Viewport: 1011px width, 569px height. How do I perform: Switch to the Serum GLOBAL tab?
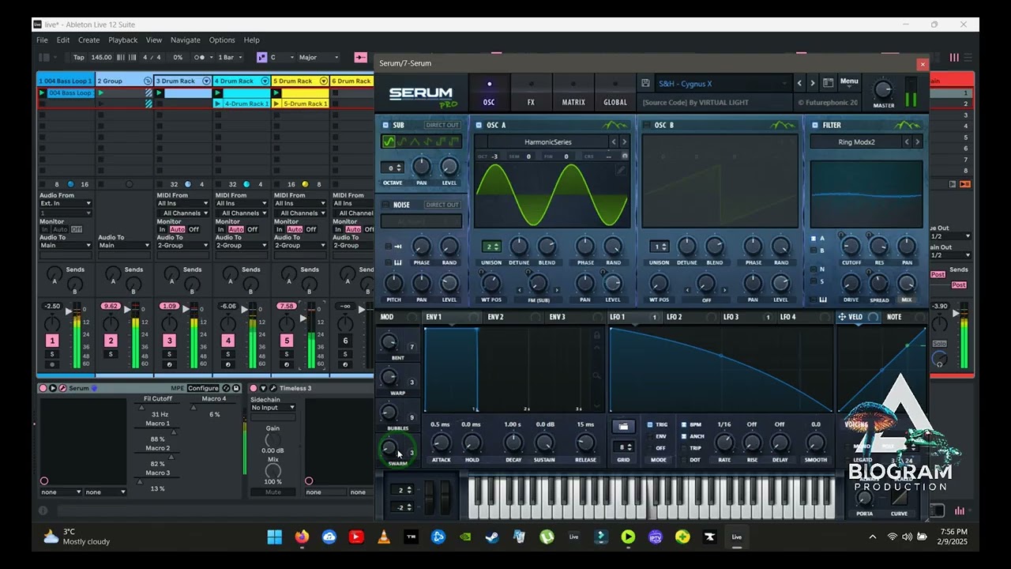pos(615,94)
